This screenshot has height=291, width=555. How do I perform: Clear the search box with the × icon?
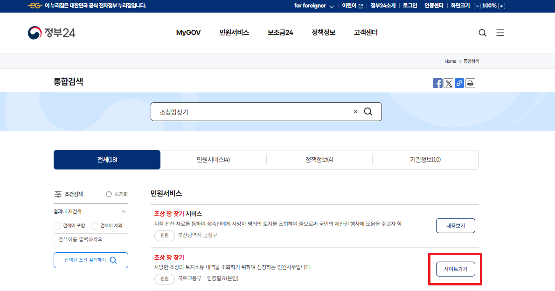click(x=355, y=111)
